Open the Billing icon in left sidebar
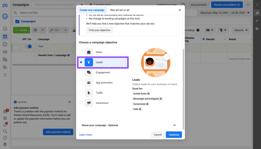 (x=5, y=59)
